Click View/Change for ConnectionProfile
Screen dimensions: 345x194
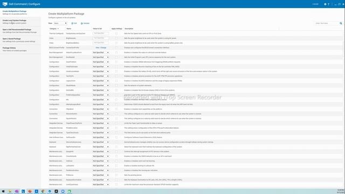coord(101,48)
